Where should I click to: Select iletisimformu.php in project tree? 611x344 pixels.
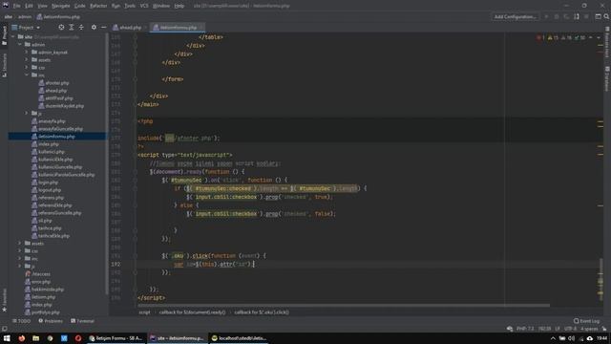[x=53, y=137]
